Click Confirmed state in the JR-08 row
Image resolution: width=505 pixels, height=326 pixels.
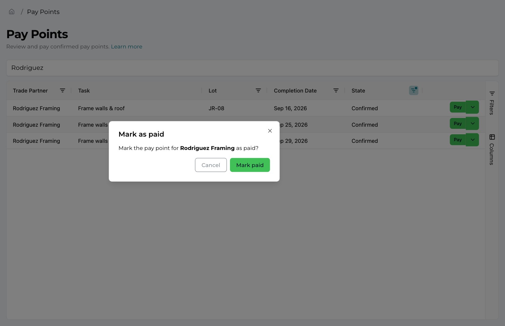365,108
